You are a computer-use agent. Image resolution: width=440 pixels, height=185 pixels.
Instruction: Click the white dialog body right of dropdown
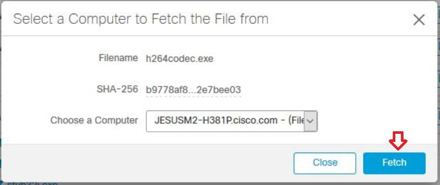tap(376, 121)
